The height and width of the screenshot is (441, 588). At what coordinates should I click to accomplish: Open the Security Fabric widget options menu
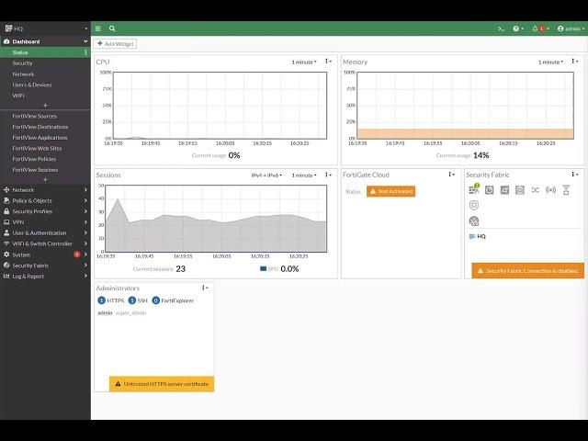(574, 175)
